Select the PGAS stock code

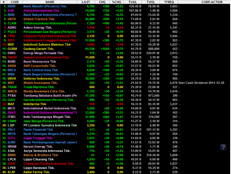[12, 32]
